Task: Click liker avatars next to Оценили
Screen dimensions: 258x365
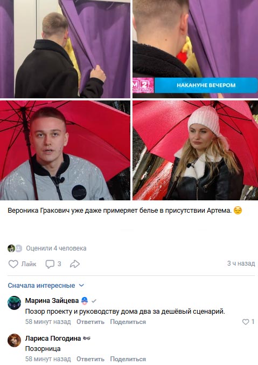Action: 15,248
